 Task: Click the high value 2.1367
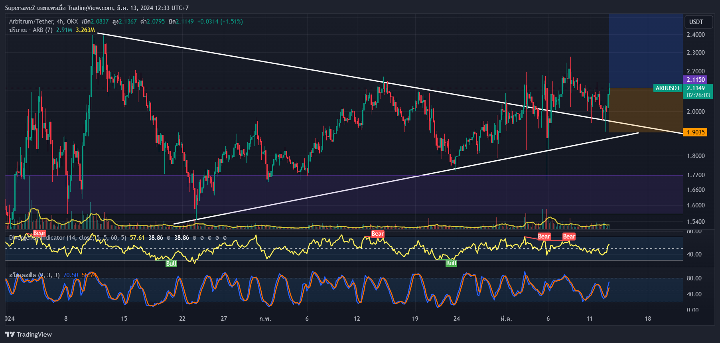click(x=128, y=22)
